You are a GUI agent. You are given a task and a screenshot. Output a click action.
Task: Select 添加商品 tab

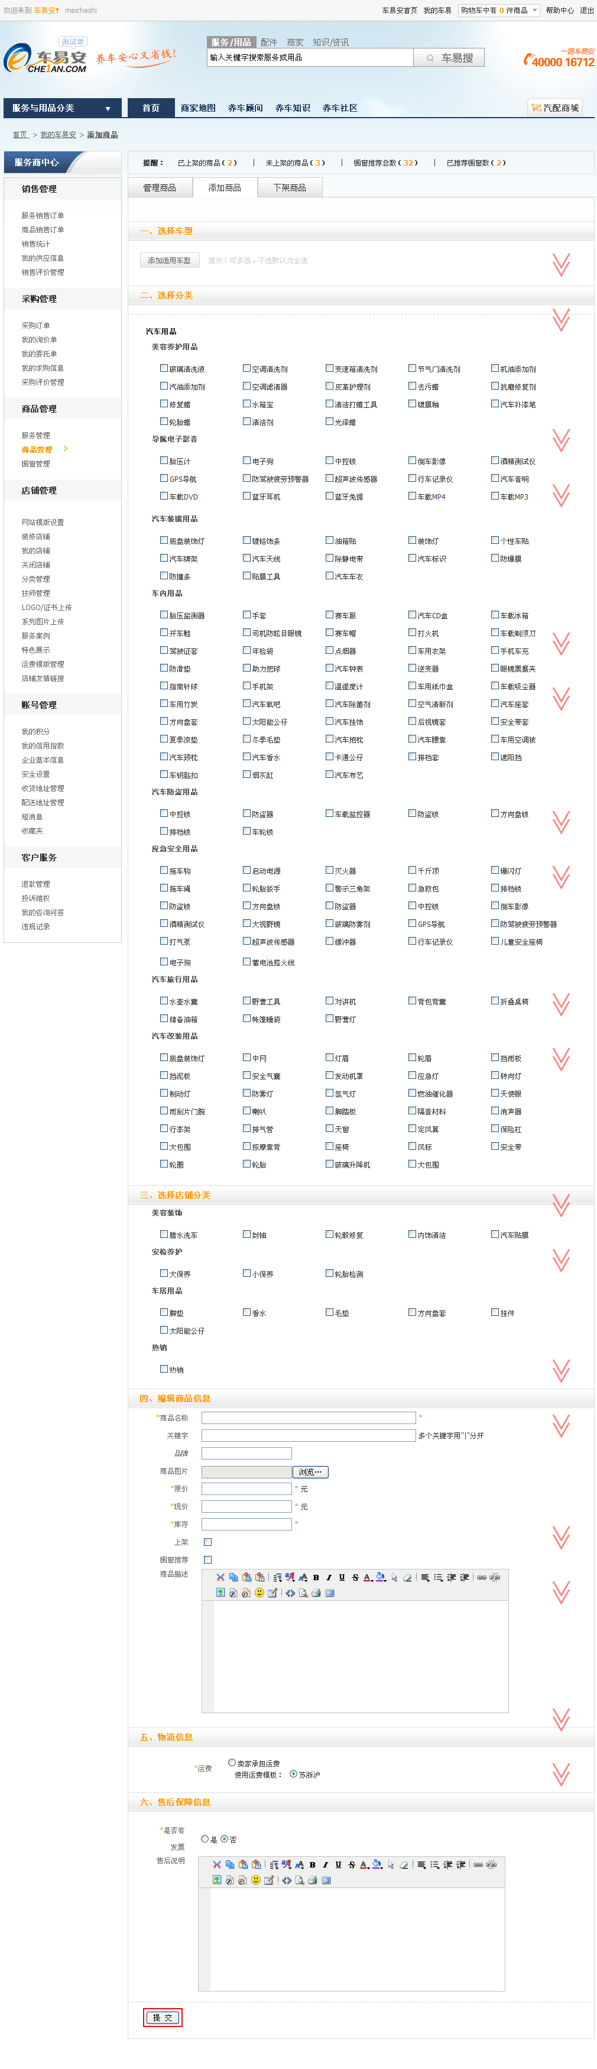coord(224,187)
